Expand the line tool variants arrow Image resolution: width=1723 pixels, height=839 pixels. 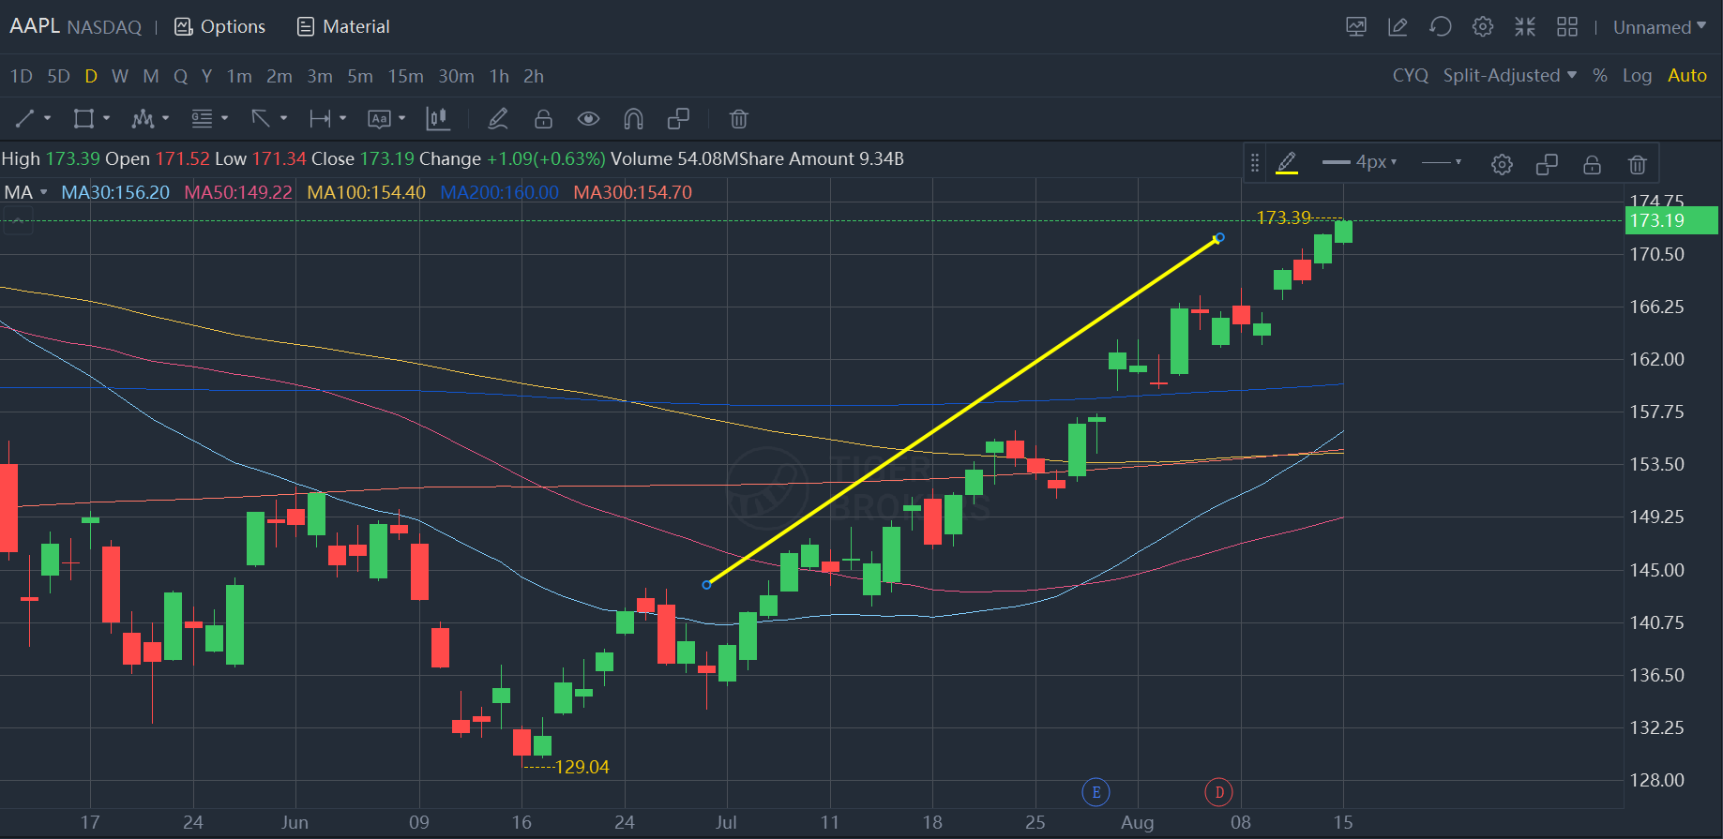[47, 118]
